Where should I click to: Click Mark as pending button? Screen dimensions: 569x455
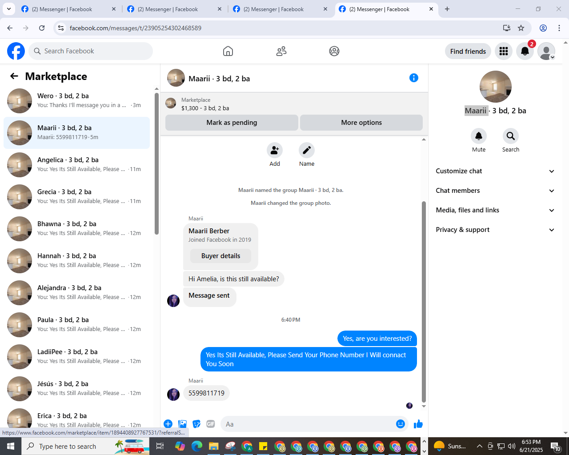click(232, 123)
